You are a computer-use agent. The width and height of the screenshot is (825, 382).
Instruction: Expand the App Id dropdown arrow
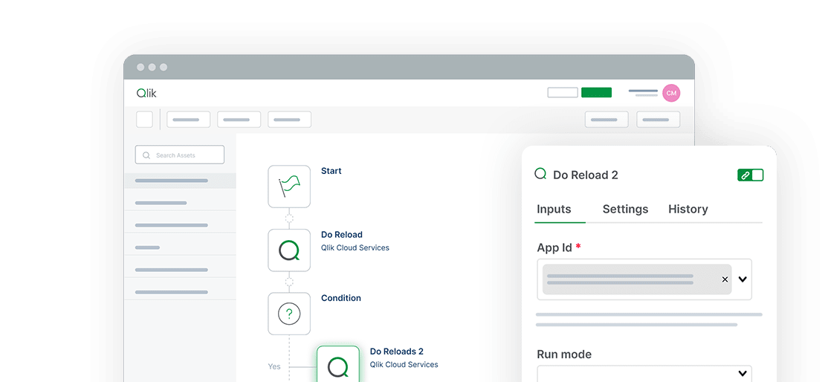(742, 279)
